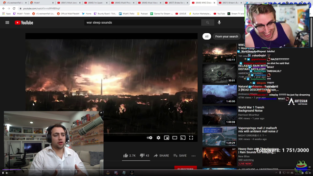Enter fullscreen on YouTube player
This screenshot has height=176, width=313.
(191, 138)
